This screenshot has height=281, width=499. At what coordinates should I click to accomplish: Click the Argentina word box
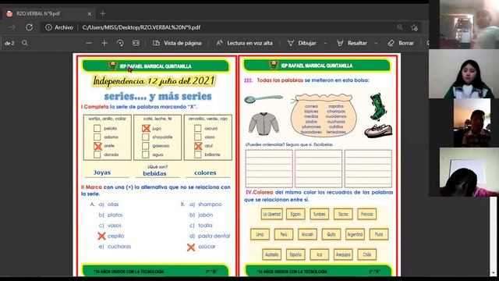coord(356,234)
